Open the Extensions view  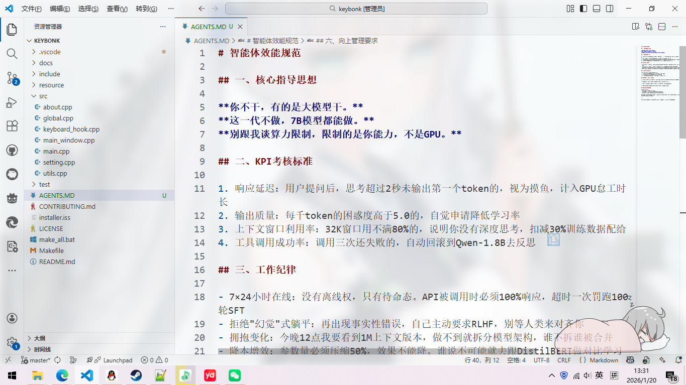tap(12, 126)
